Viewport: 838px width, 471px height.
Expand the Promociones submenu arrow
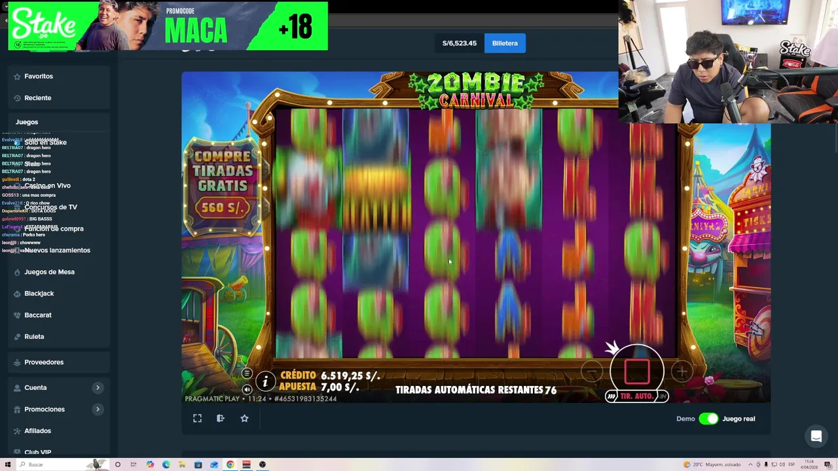pyautogui.click(x=98, y=410)
